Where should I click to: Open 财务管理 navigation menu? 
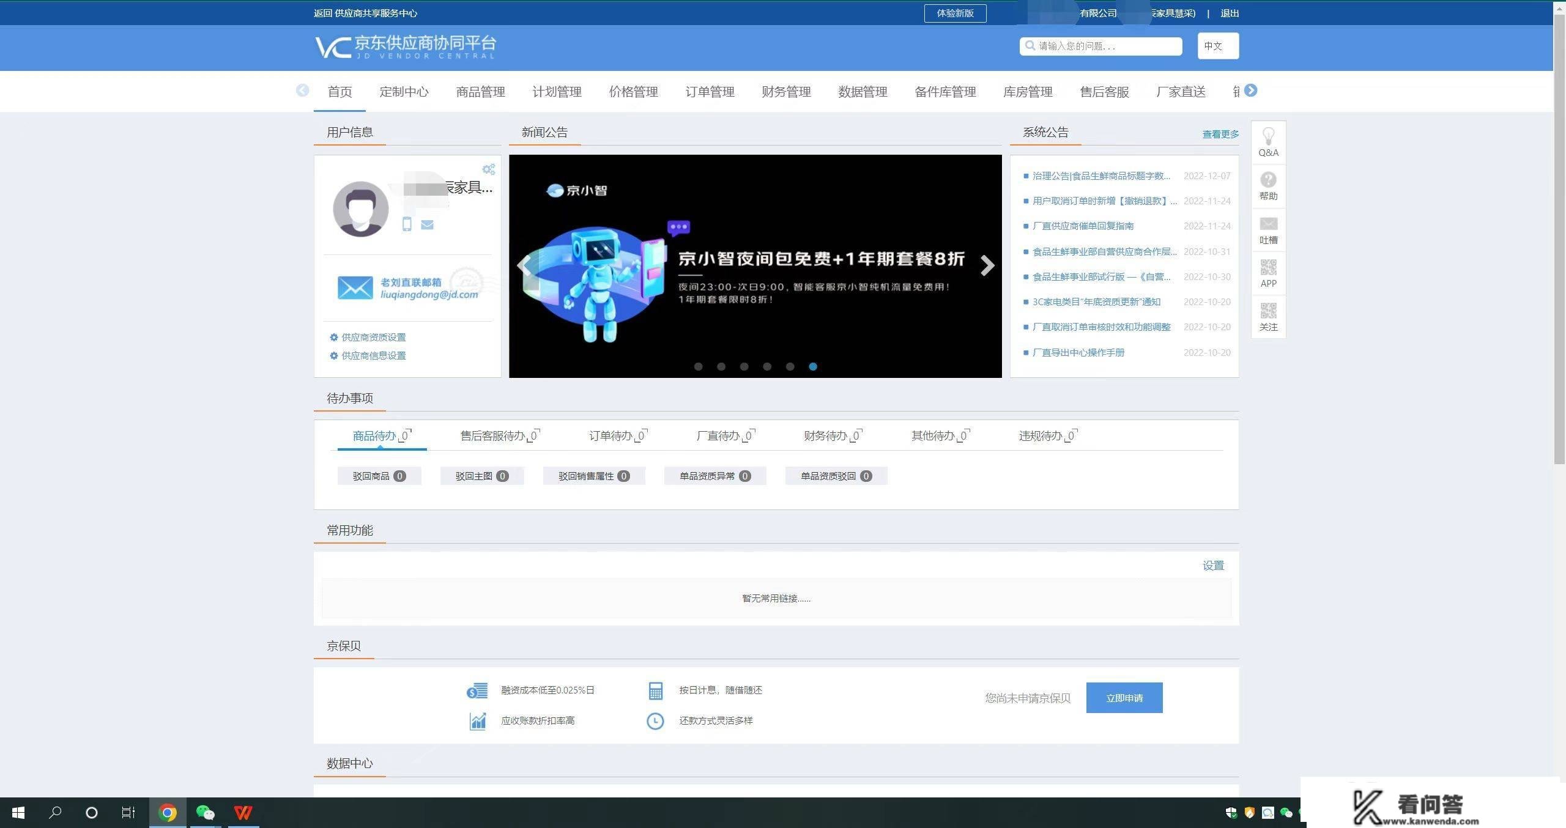[786, 92]
